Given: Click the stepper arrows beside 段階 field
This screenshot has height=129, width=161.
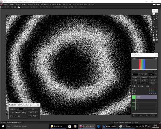Looking at the screenshot, I should pos(24,109).
